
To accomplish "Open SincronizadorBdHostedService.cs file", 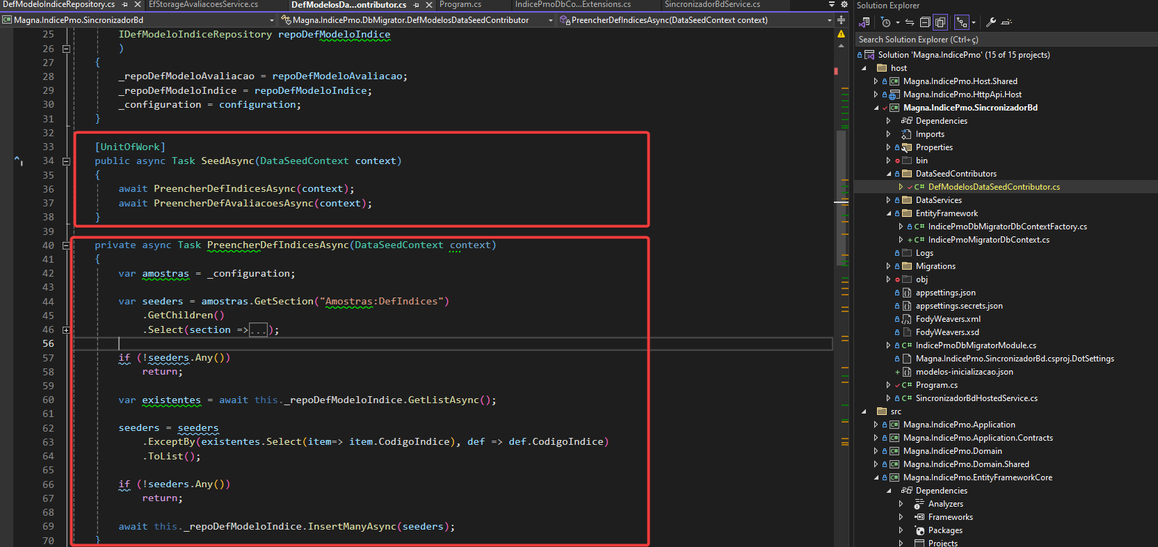I will (976, 398).
